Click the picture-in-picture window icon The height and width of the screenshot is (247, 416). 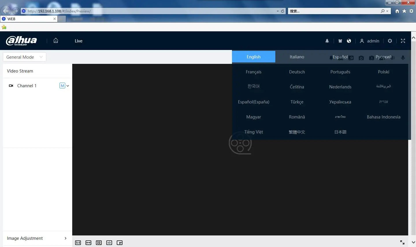click(x=120, y=243)
